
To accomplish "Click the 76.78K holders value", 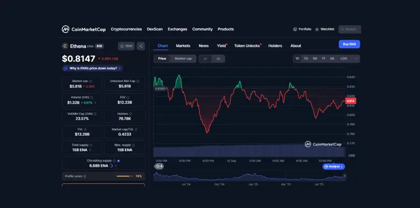I will pyautogui.click(x=124, y=118).
